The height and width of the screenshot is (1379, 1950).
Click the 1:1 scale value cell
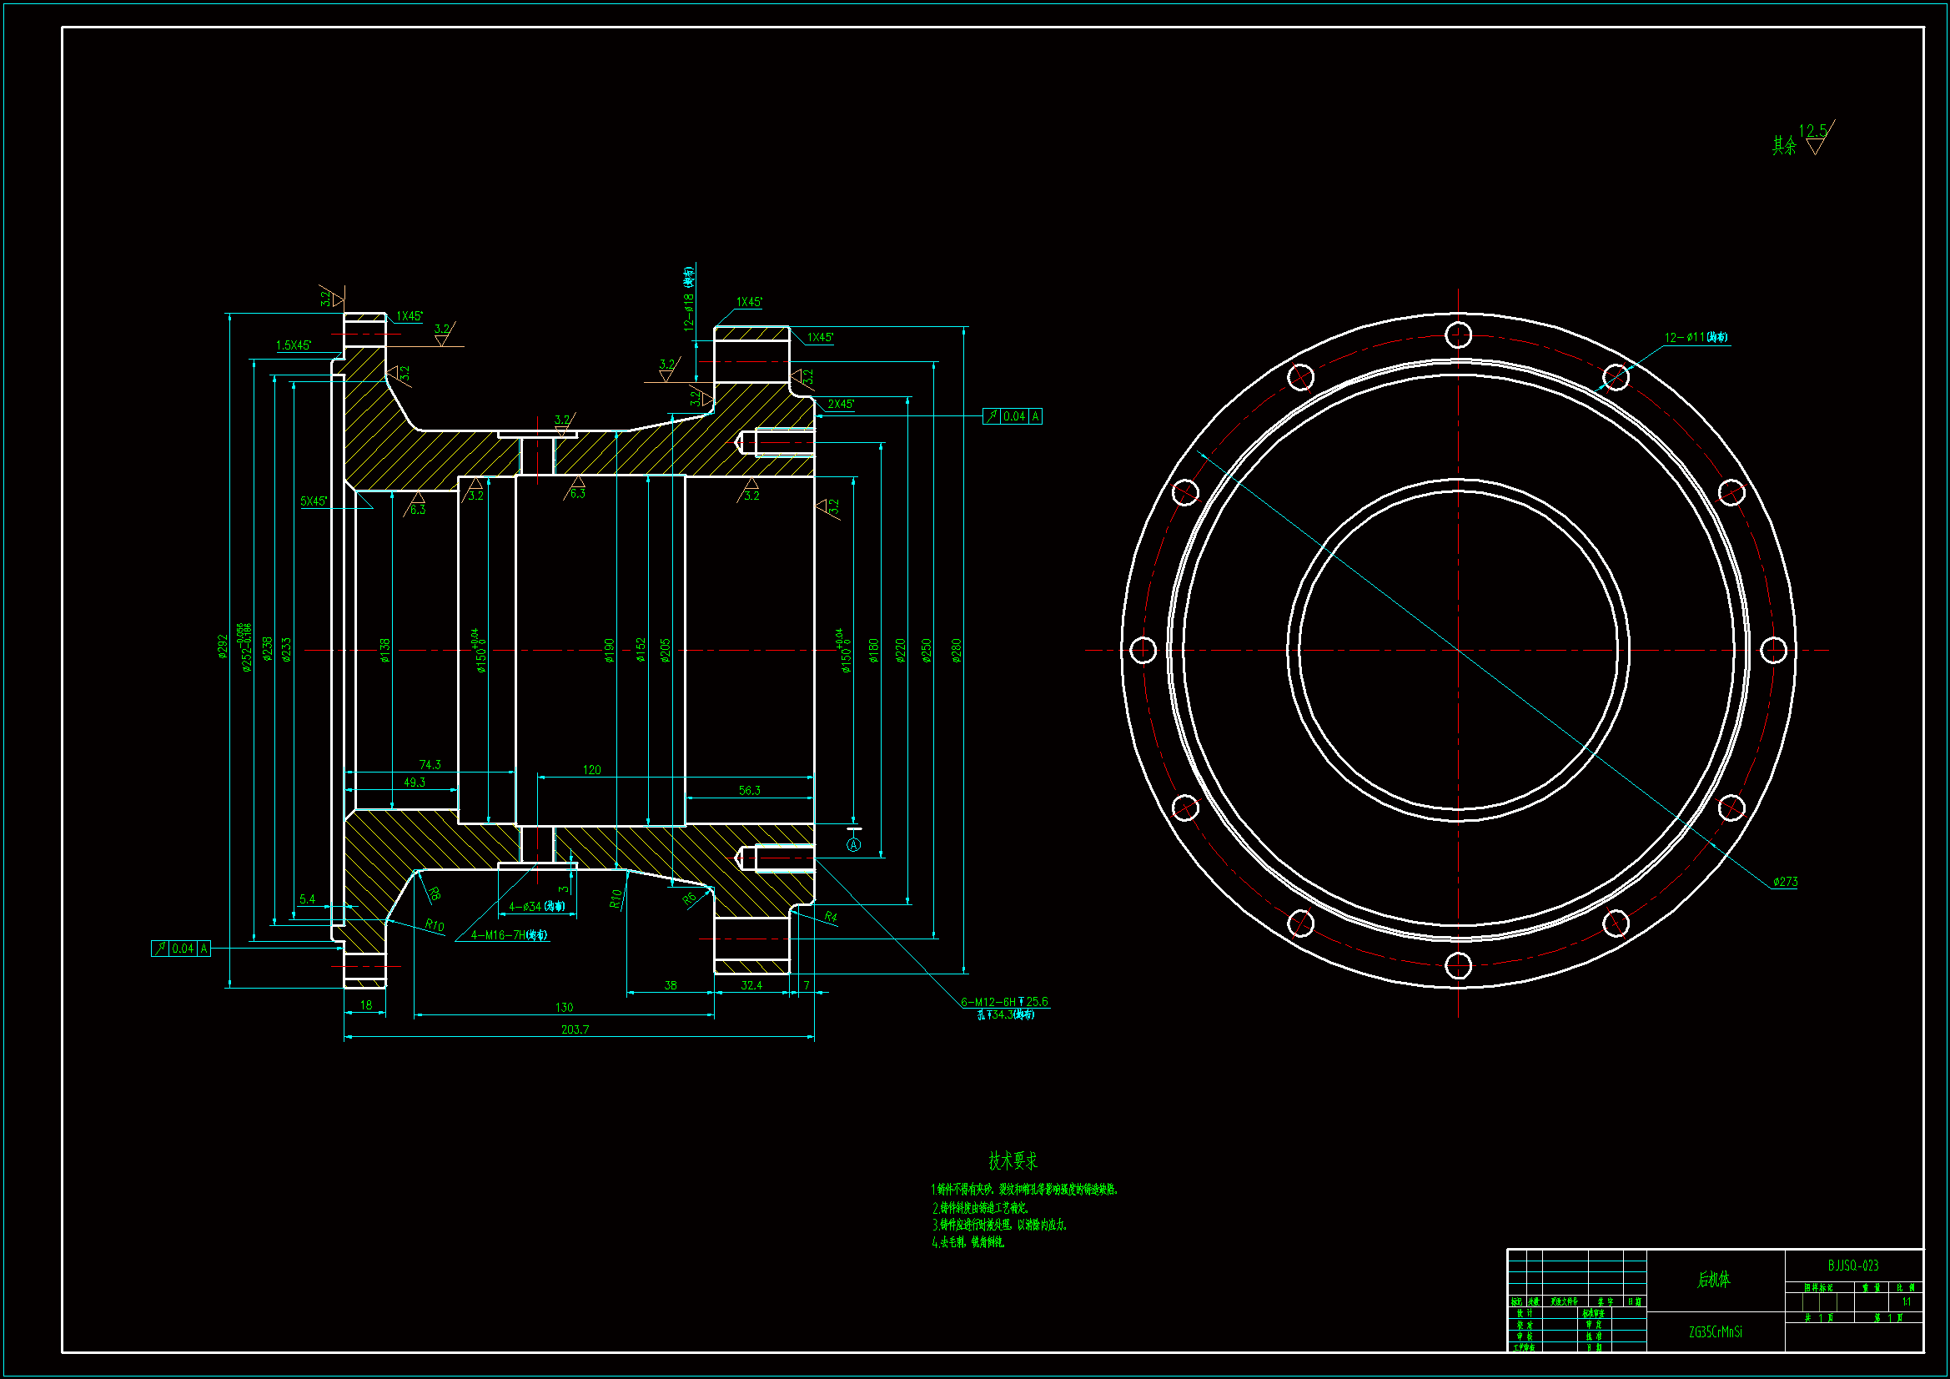click(x=1906, y=1301)
